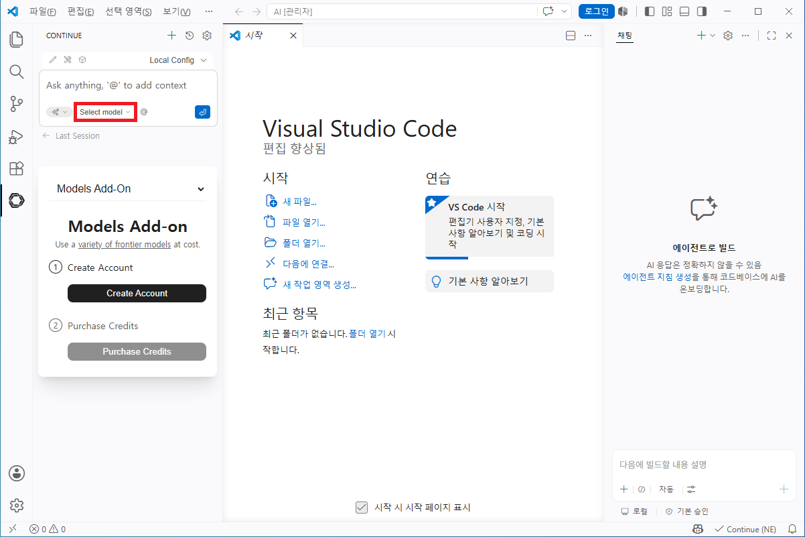Open Continue settings gear in sidebar header

[x=207, y=36]
